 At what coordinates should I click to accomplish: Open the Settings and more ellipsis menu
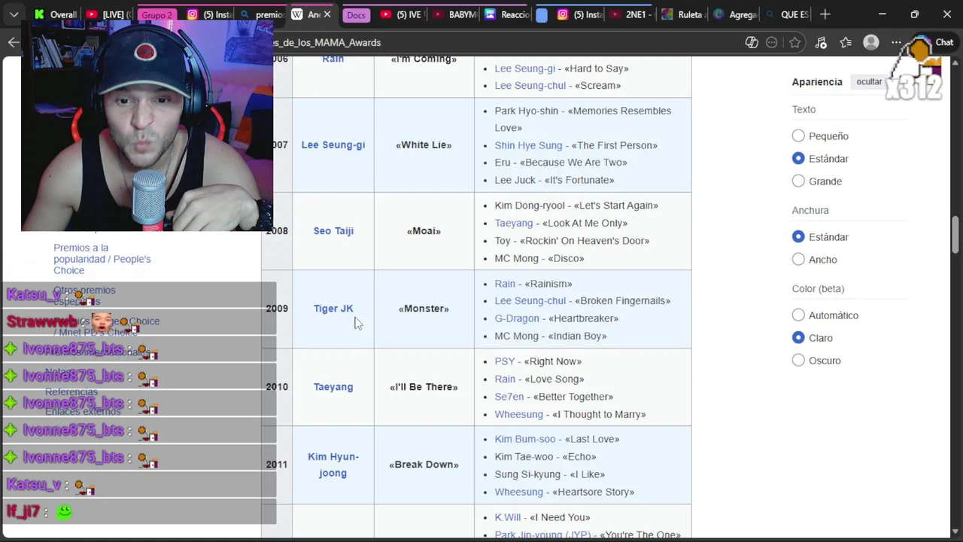click(x=896, y=42)
